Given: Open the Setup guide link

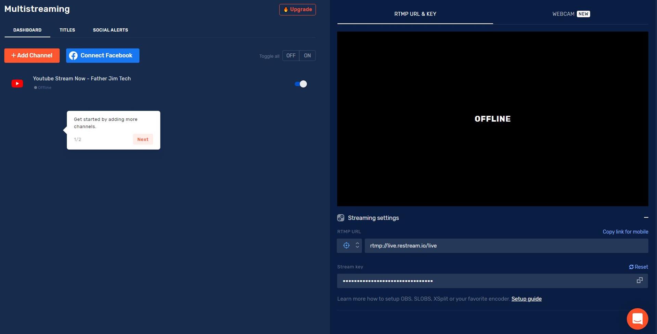Looking at the screenshot, I should pos(526,299).
